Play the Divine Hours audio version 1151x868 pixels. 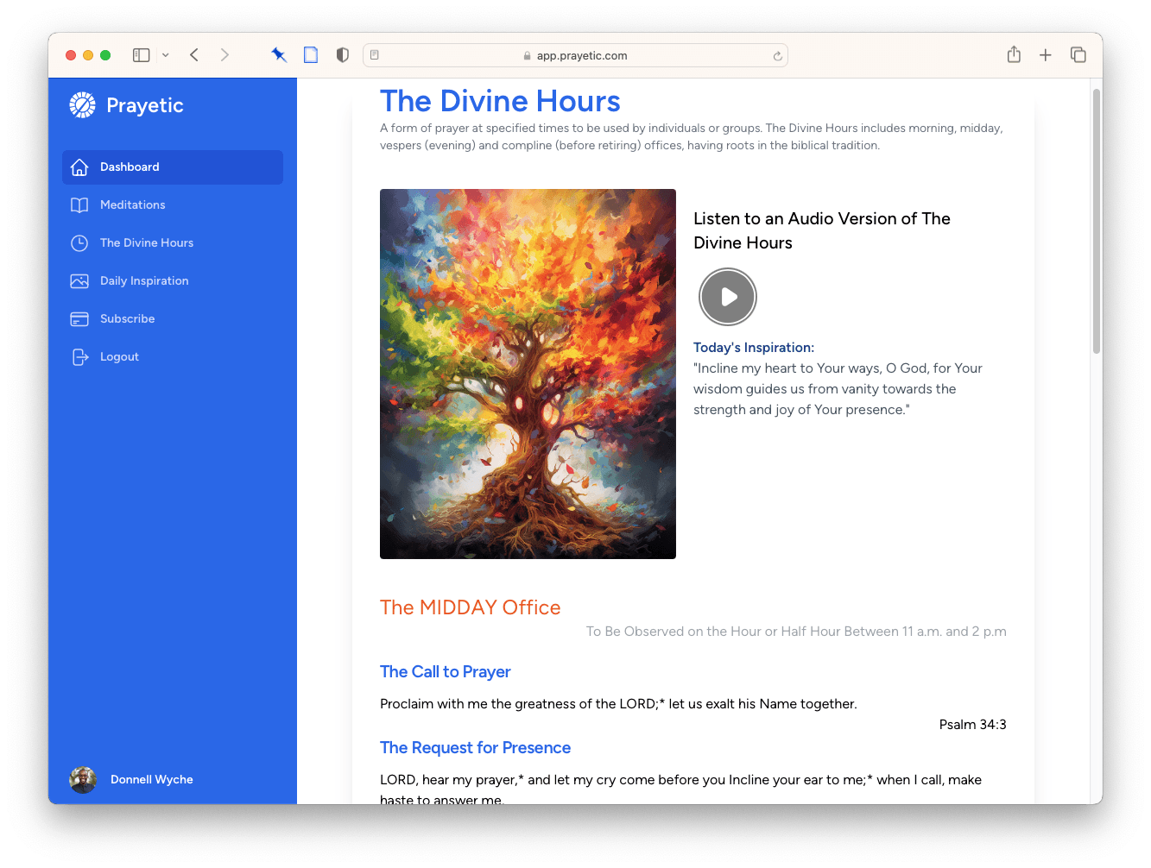(727, 297)
